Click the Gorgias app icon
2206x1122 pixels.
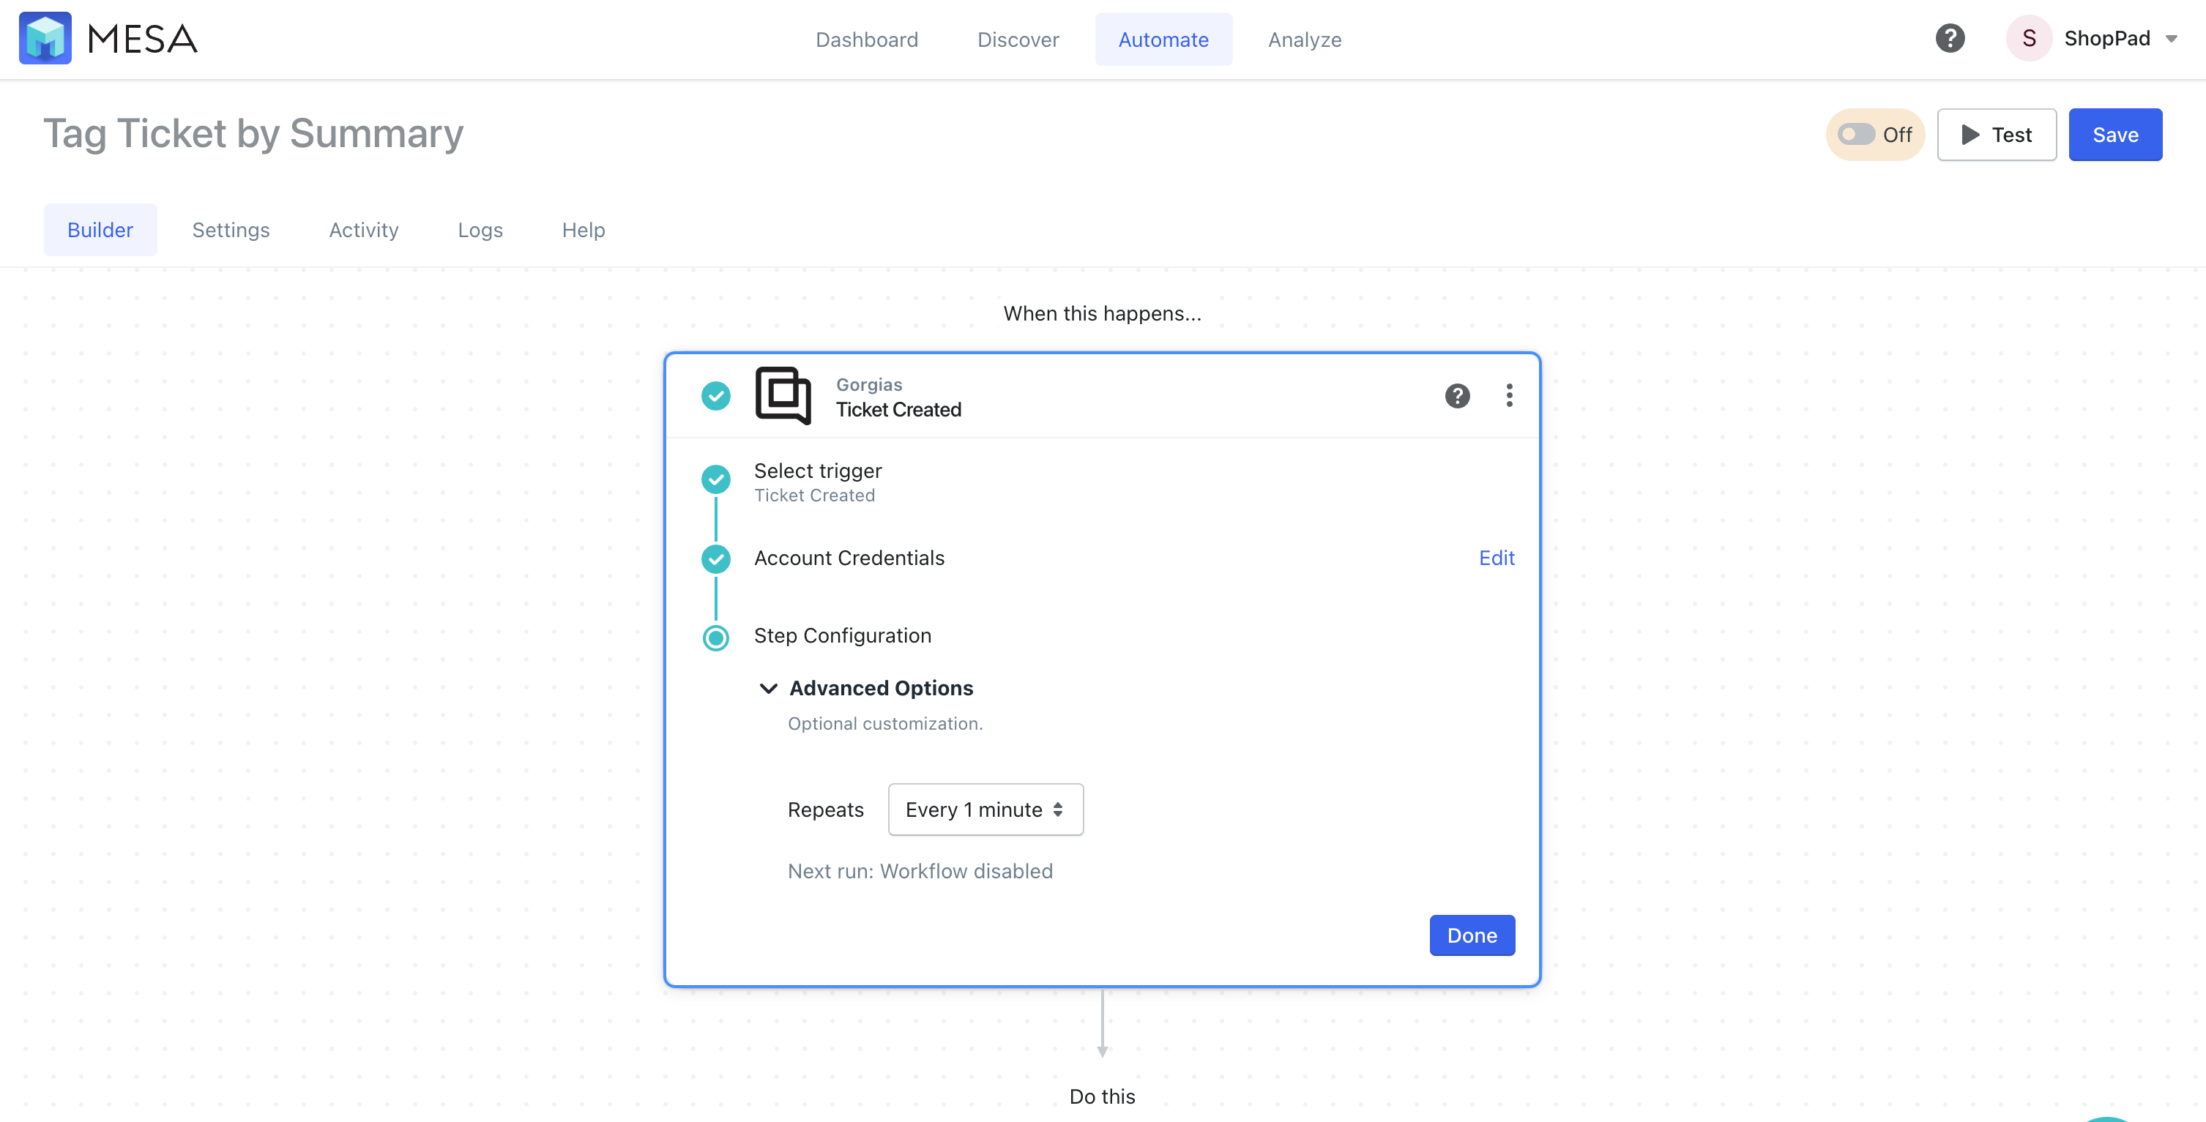click(x=783, y=395)
